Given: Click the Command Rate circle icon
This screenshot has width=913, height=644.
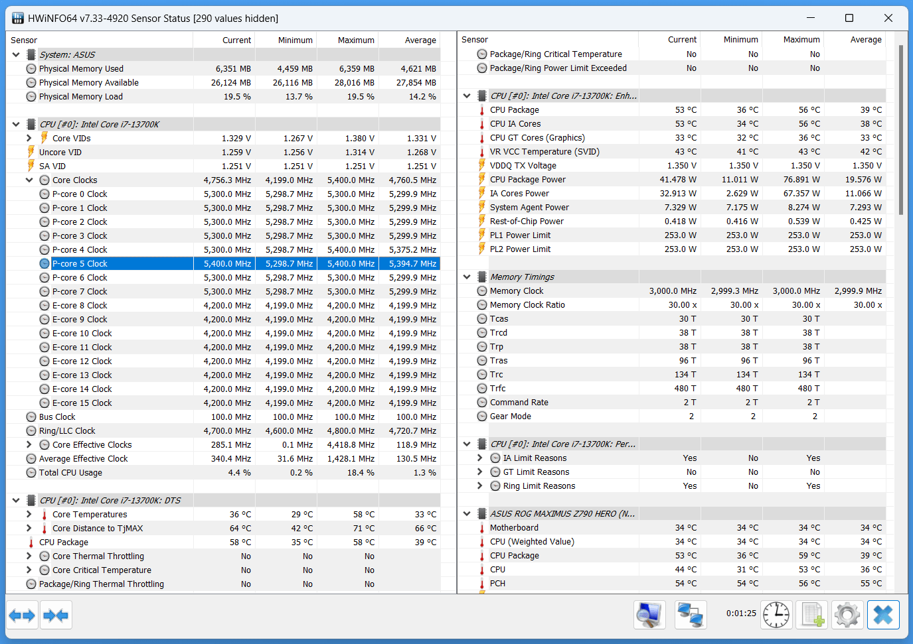Looking at the screenshot, I should click(x=482, y=402).
